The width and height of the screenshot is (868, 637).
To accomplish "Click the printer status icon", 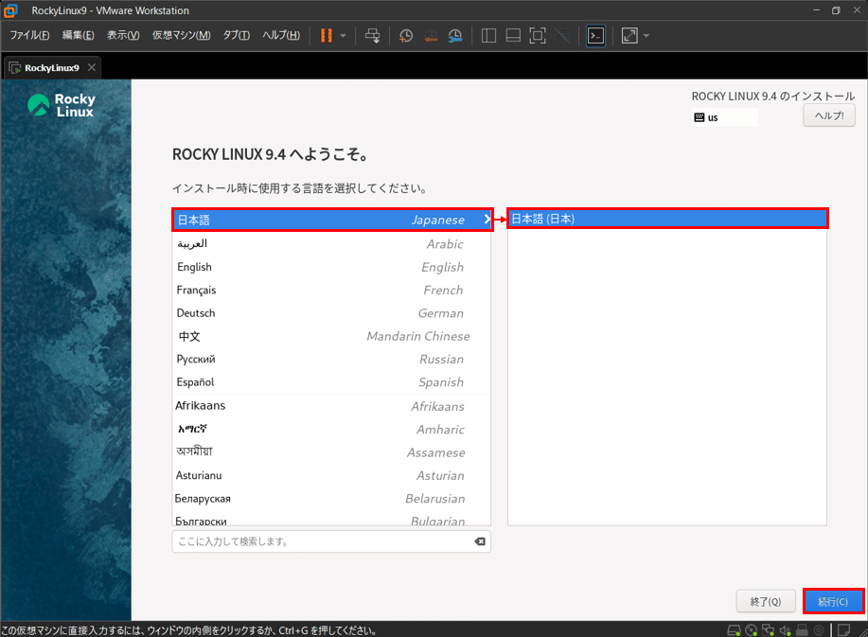I will tap(802, 629).
